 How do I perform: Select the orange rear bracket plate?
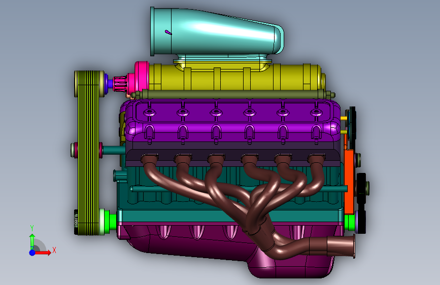point(349,182)
